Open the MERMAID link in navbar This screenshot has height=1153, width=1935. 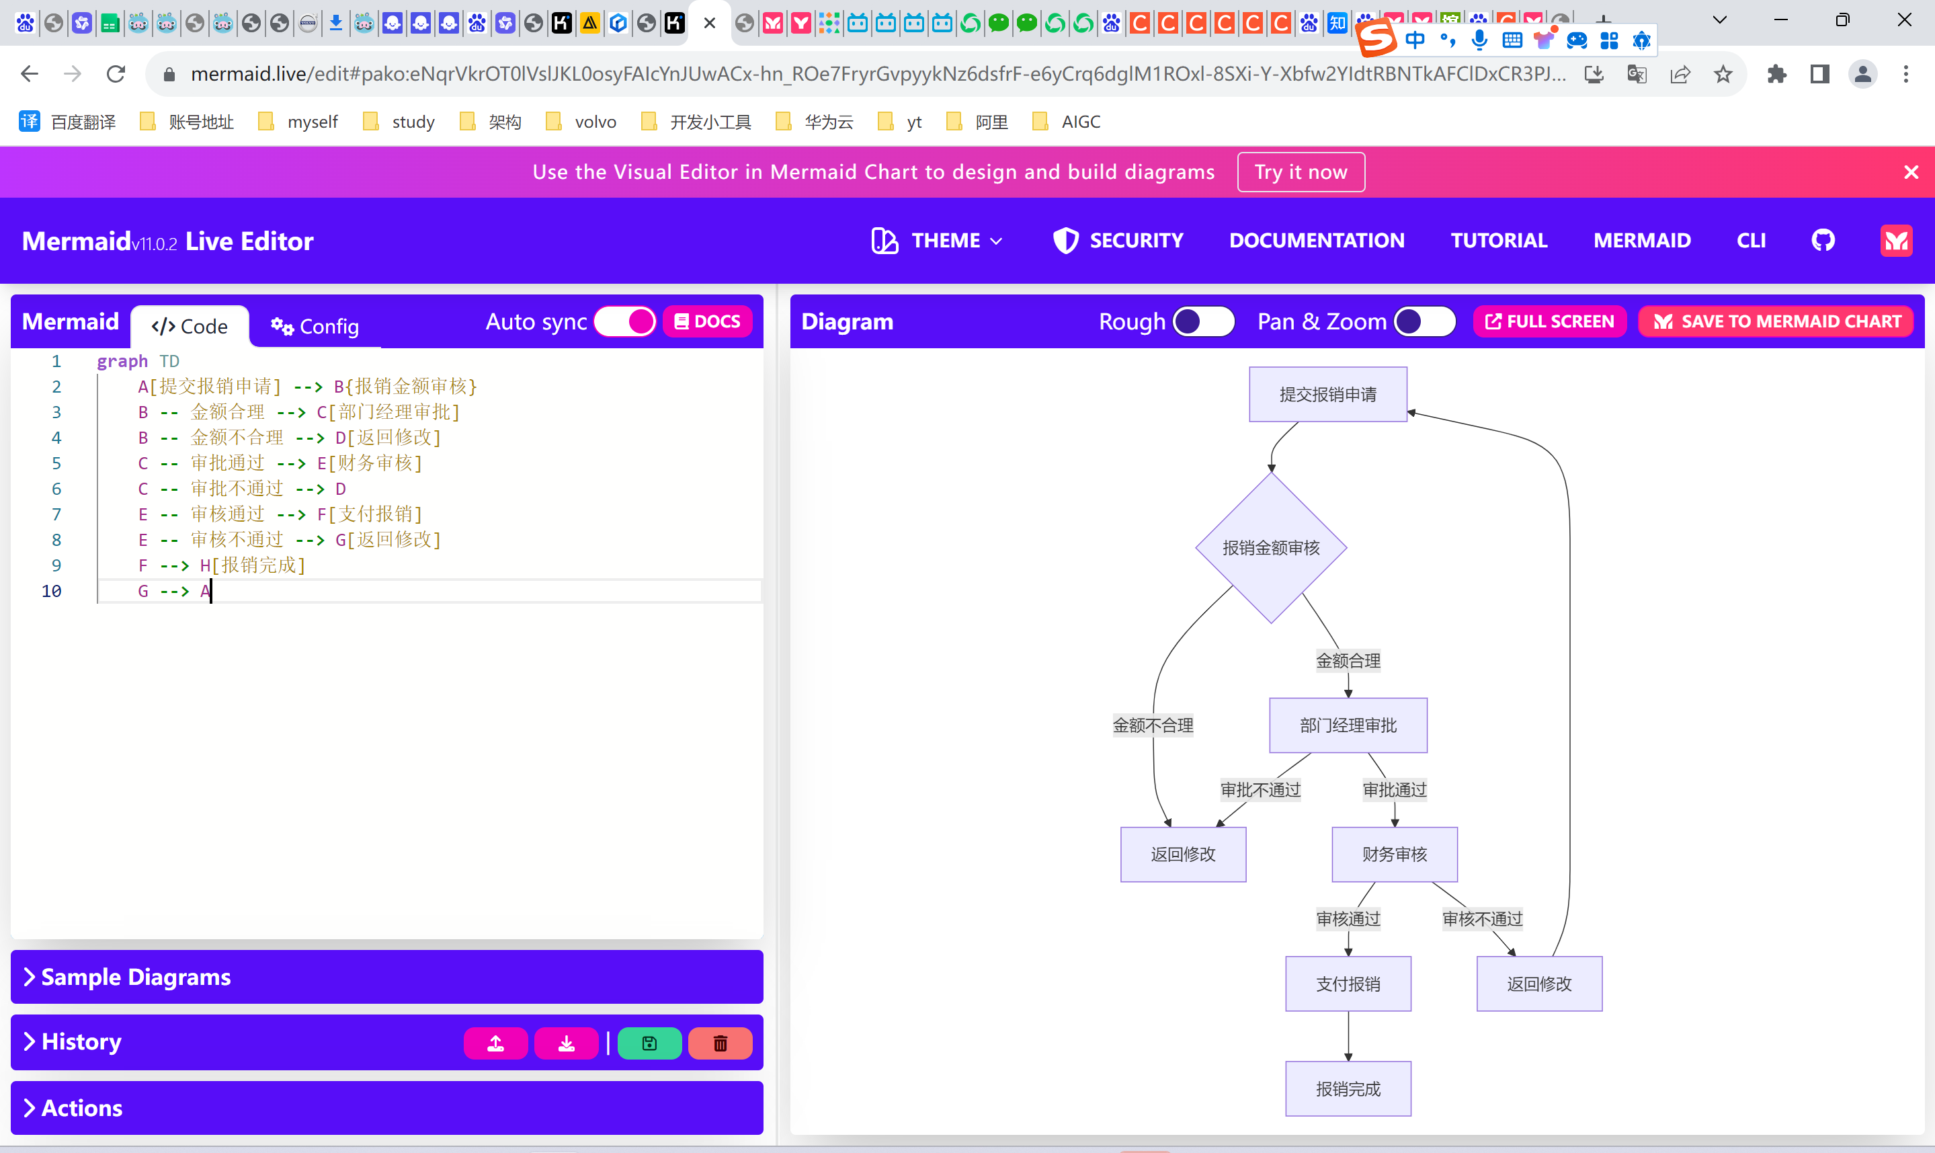tap(1641, 240)
